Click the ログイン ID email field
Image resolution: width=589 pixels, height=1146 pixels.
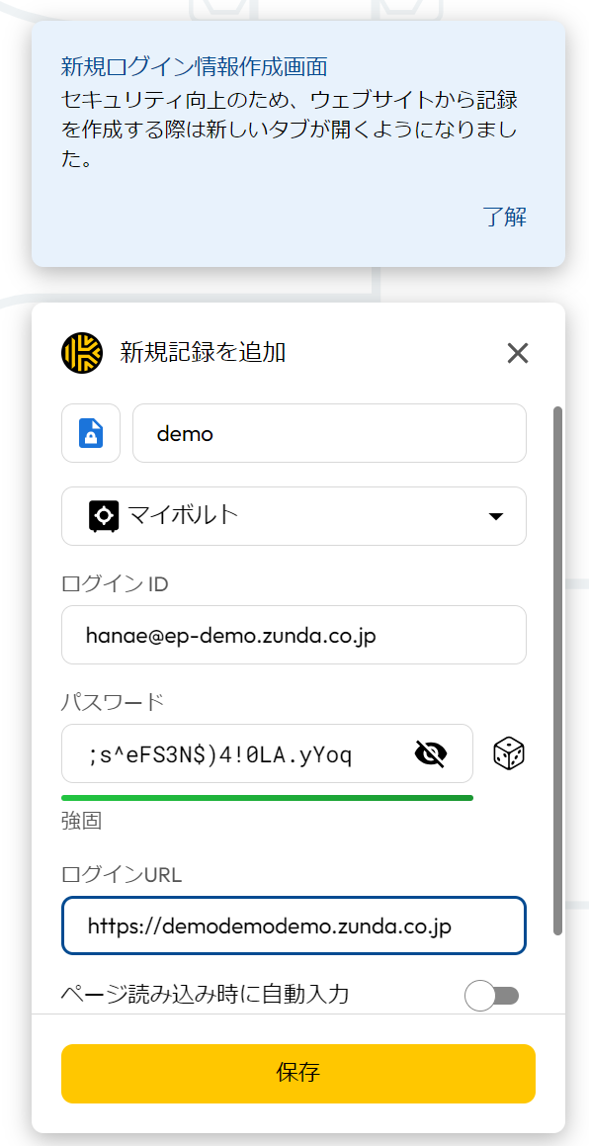pos(294,635)
